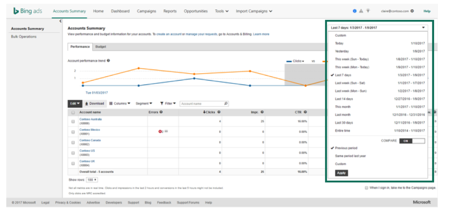Open the warning triangle alerts icon
The width and height of the screenshot is (449, 215).
click(361, 11)
